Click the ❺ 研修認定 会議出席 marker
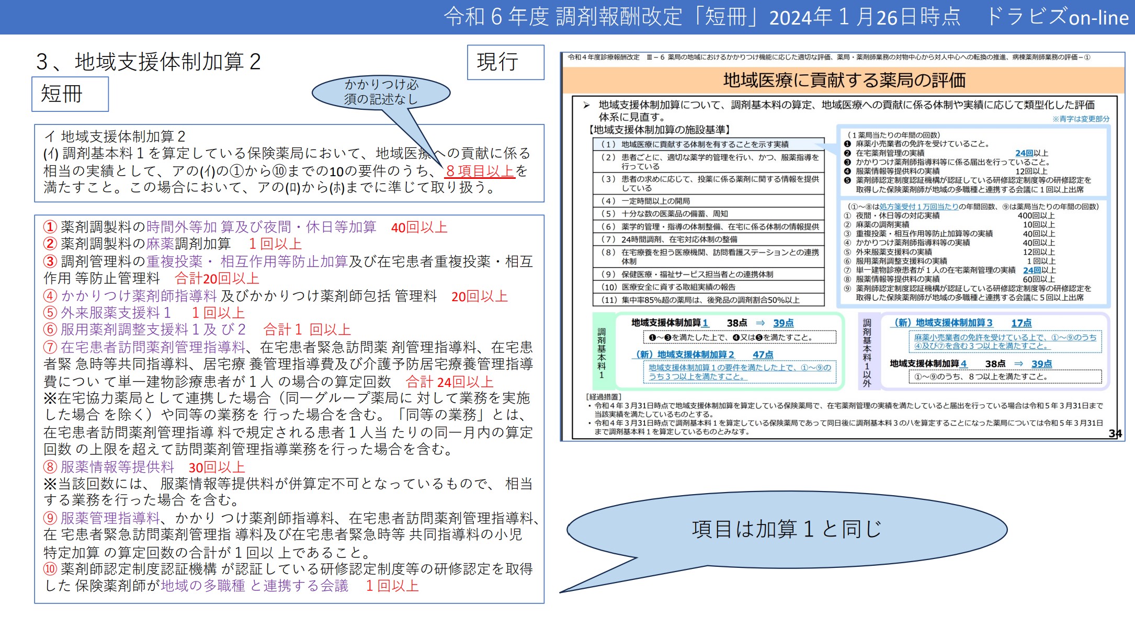Image resolution: width=1135 pixels, height=639 pixels. click(848, 180)
